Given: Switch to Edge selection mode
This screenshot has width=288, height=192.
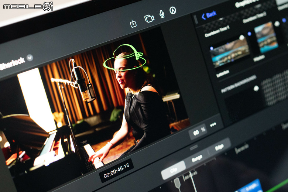Looking at the screenshot, I should (x=219, y=147).
